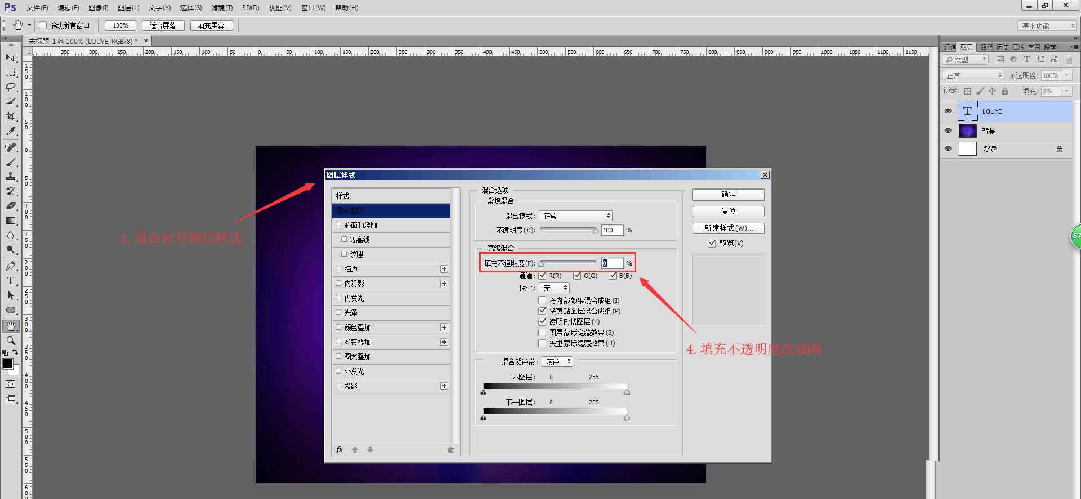
Task: Click 新建样式(W)... button
Action: point(728,228)
